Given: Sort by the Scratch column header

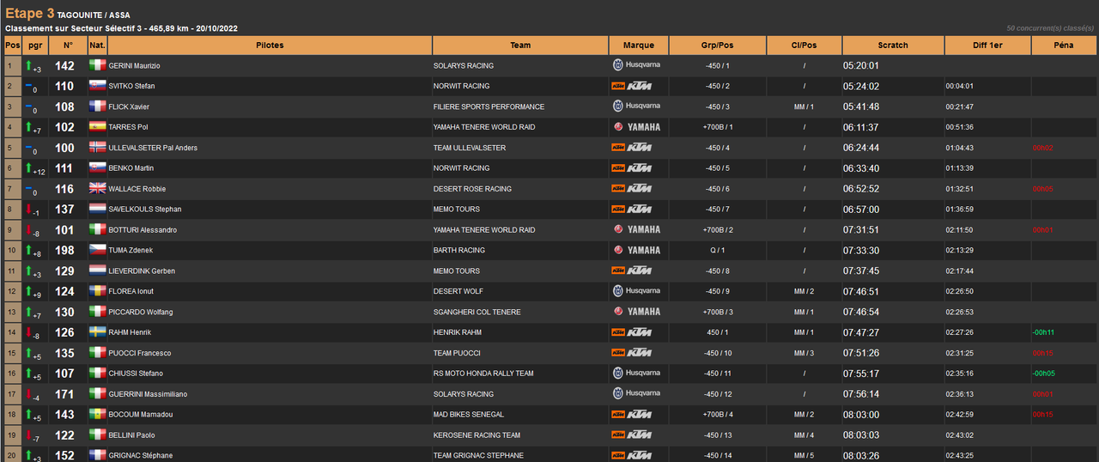Looking at the screenshot, I should pyautogui.click(x=893, y=46).
